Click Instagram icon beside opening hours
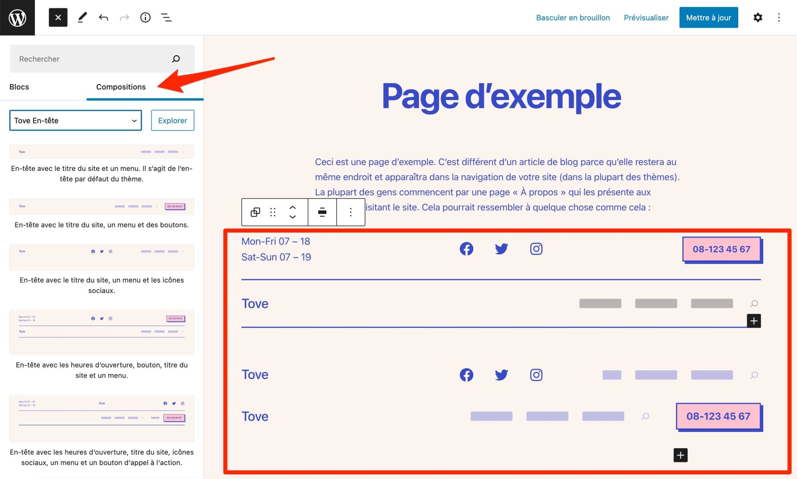 point(536,249)
